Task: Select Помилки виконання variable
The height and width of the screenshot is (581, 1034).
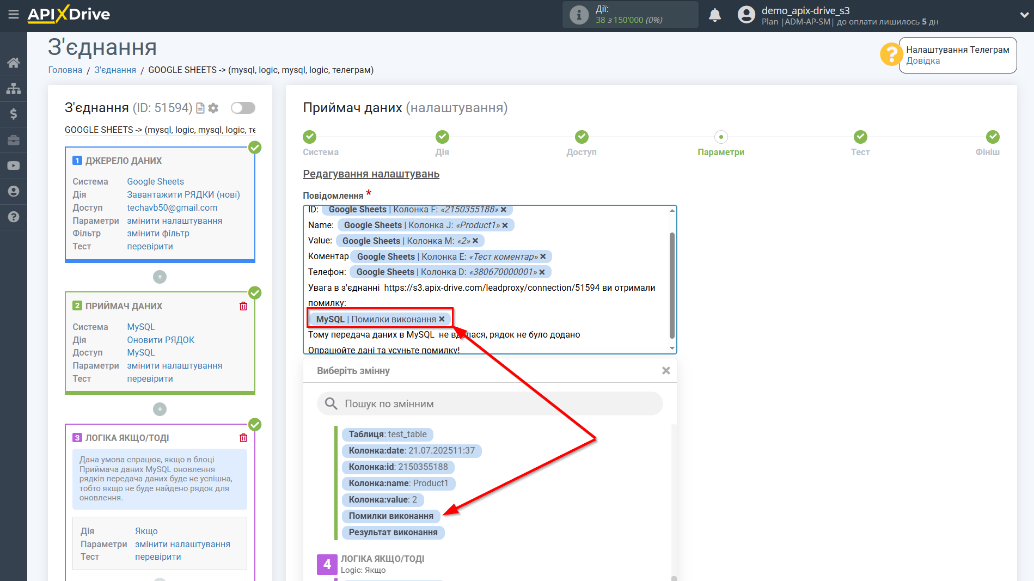Action: tap(391, 516)
